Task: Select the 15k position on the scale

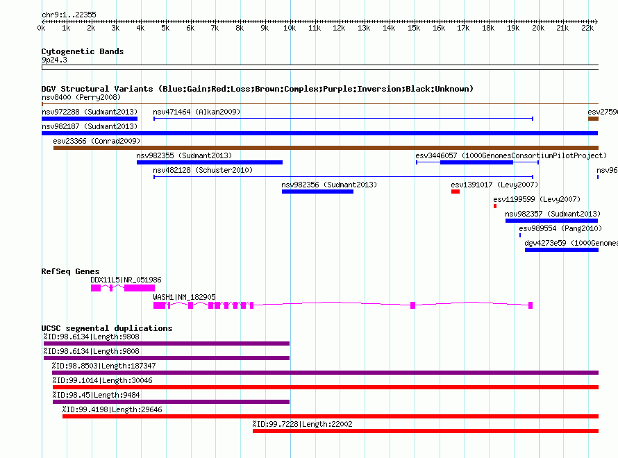Action: tap(414, 28)
